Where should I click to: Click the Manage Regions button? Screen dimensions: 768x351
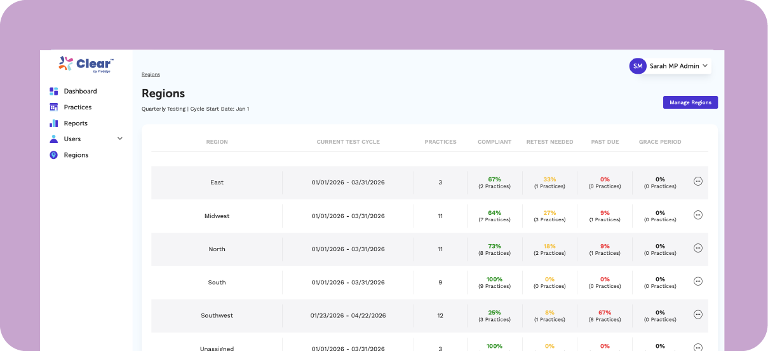coord(691,102)
